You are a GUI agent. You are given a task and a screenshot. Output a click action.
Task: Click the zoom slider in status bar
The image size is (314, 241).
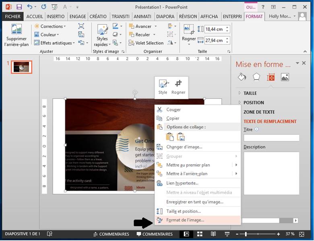click(246, 234)
